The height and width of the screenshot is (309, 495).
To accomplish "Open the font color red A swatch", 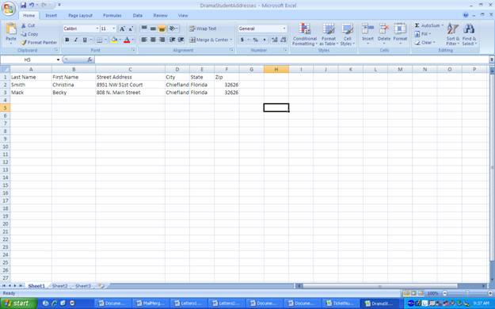I will coord(127,40).
